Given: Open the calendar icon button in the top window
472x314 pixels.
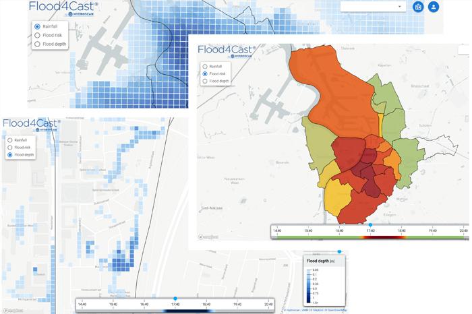Looking at the screenshot, I should pos(418,7).
